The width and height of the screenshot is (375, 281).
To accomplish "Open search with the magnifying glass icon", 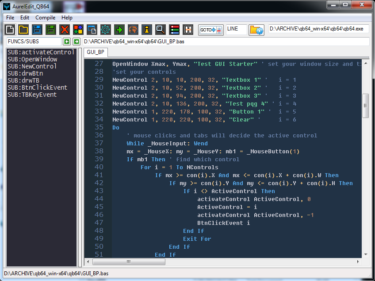I will click(x=160, y=30).
